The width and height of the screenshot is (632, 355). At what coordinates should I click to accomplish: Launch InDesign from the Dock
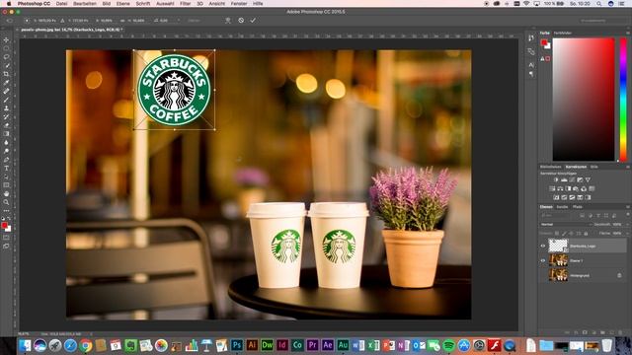point(282,345)
